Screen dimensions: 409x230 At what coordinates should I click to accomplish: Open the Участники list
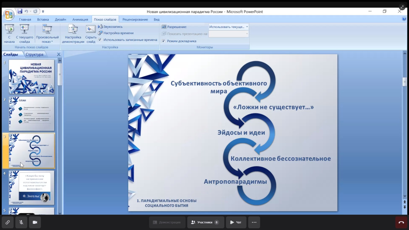(x=205, y=222)
